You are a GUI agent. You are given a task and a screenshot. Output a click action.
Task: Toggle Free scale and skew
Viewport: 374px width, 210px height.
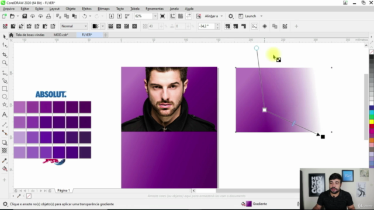(255, 26)
